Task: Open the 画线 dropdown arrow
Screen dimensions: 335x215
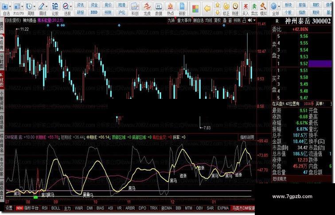Action: point(47,6)
